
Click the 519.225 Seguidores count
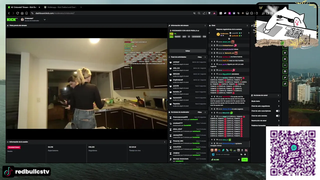point(91,147)
